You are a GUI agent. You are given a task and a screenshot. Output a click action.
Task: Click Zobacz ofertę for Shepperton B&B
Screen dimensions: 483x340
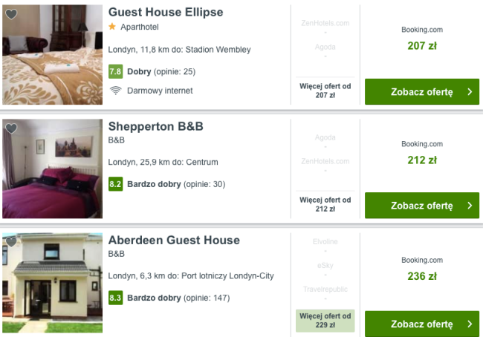coord(422,206)
